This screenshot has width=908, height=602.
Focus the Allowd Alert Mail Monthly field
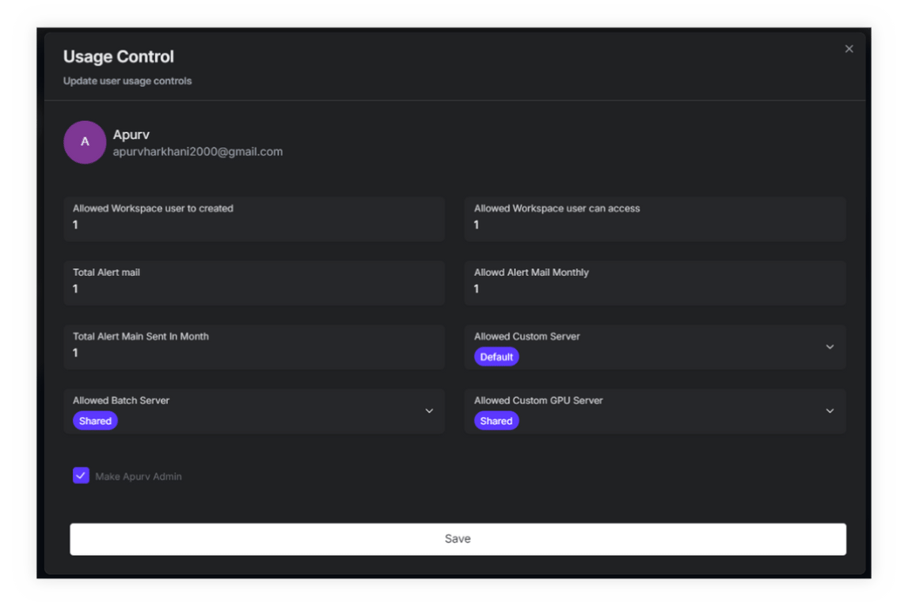(655, 282)
